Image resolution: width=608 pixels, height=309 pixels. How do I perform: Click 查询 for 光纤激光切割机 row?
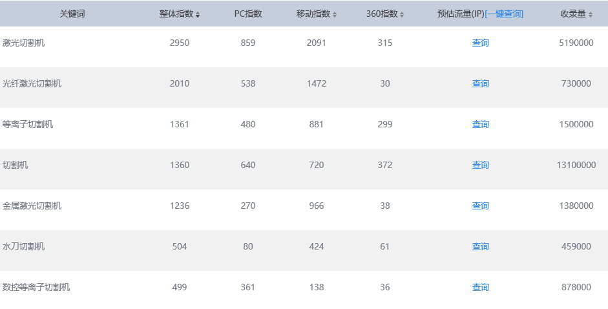point(481,83)
